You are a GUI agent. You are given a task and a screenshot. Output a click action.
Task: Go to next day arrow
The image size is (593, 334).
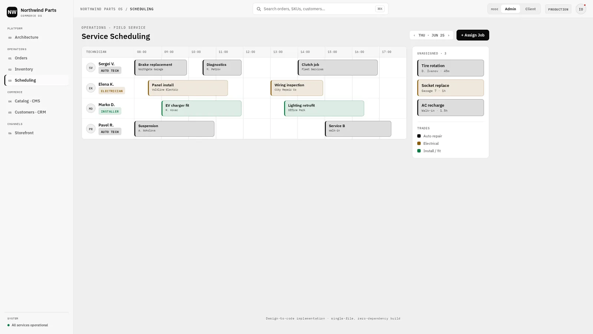coord(448,35)
